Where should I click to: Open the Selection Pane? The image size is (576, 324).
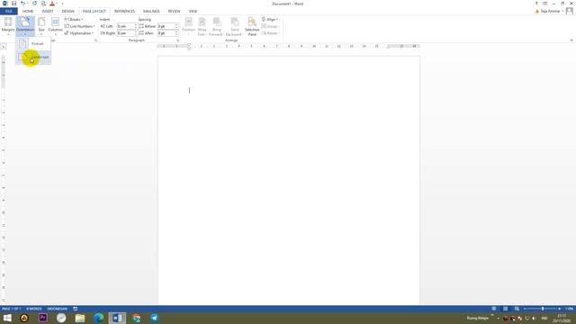(252, 26)
